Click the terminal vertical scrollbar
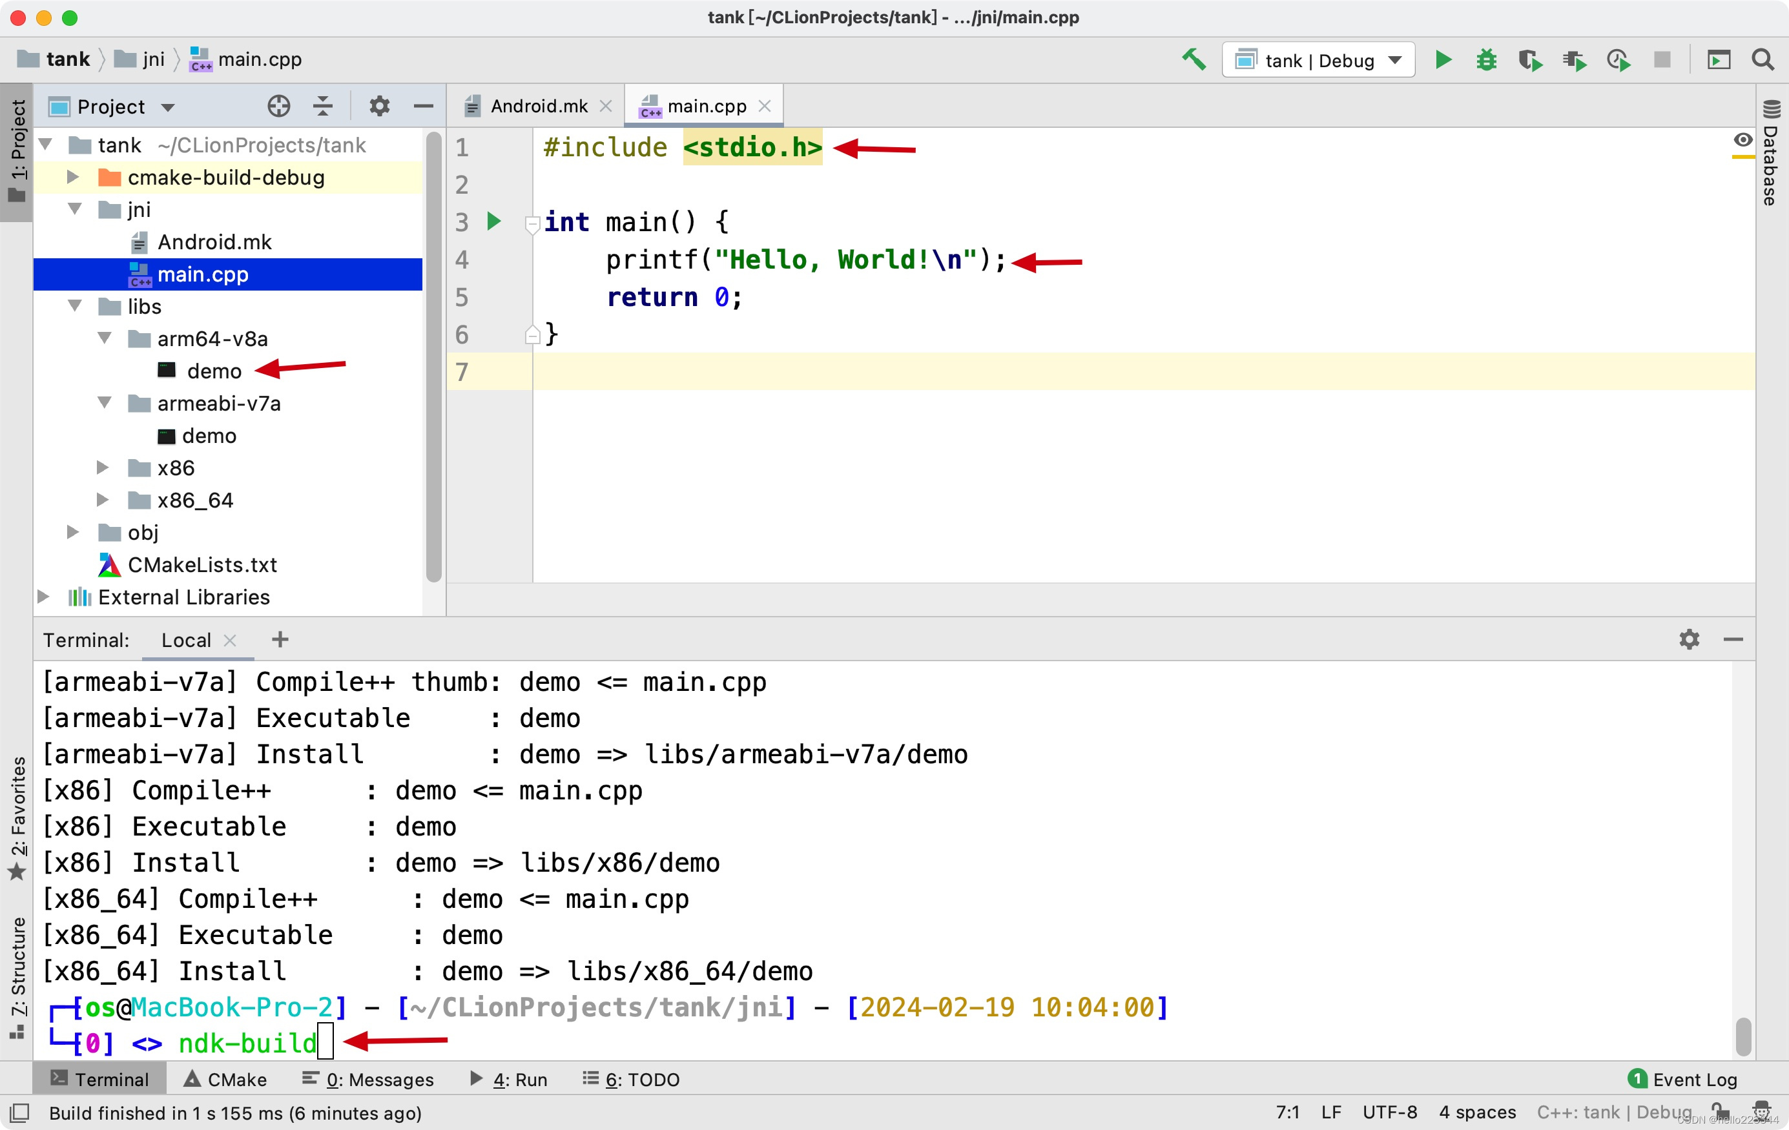 [1743, 1036]
